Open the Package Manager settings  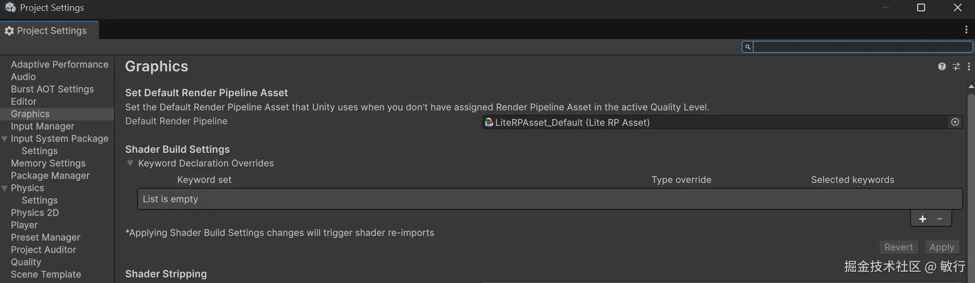pyautogui.click(x=50, y=175)
